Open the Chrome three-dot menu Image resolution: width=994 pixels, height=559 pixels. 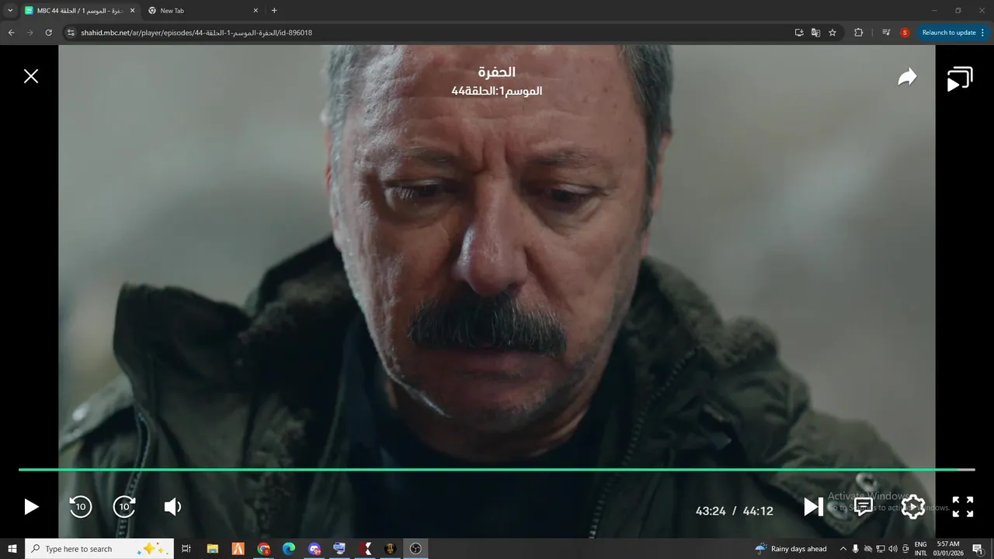[983, 33]
